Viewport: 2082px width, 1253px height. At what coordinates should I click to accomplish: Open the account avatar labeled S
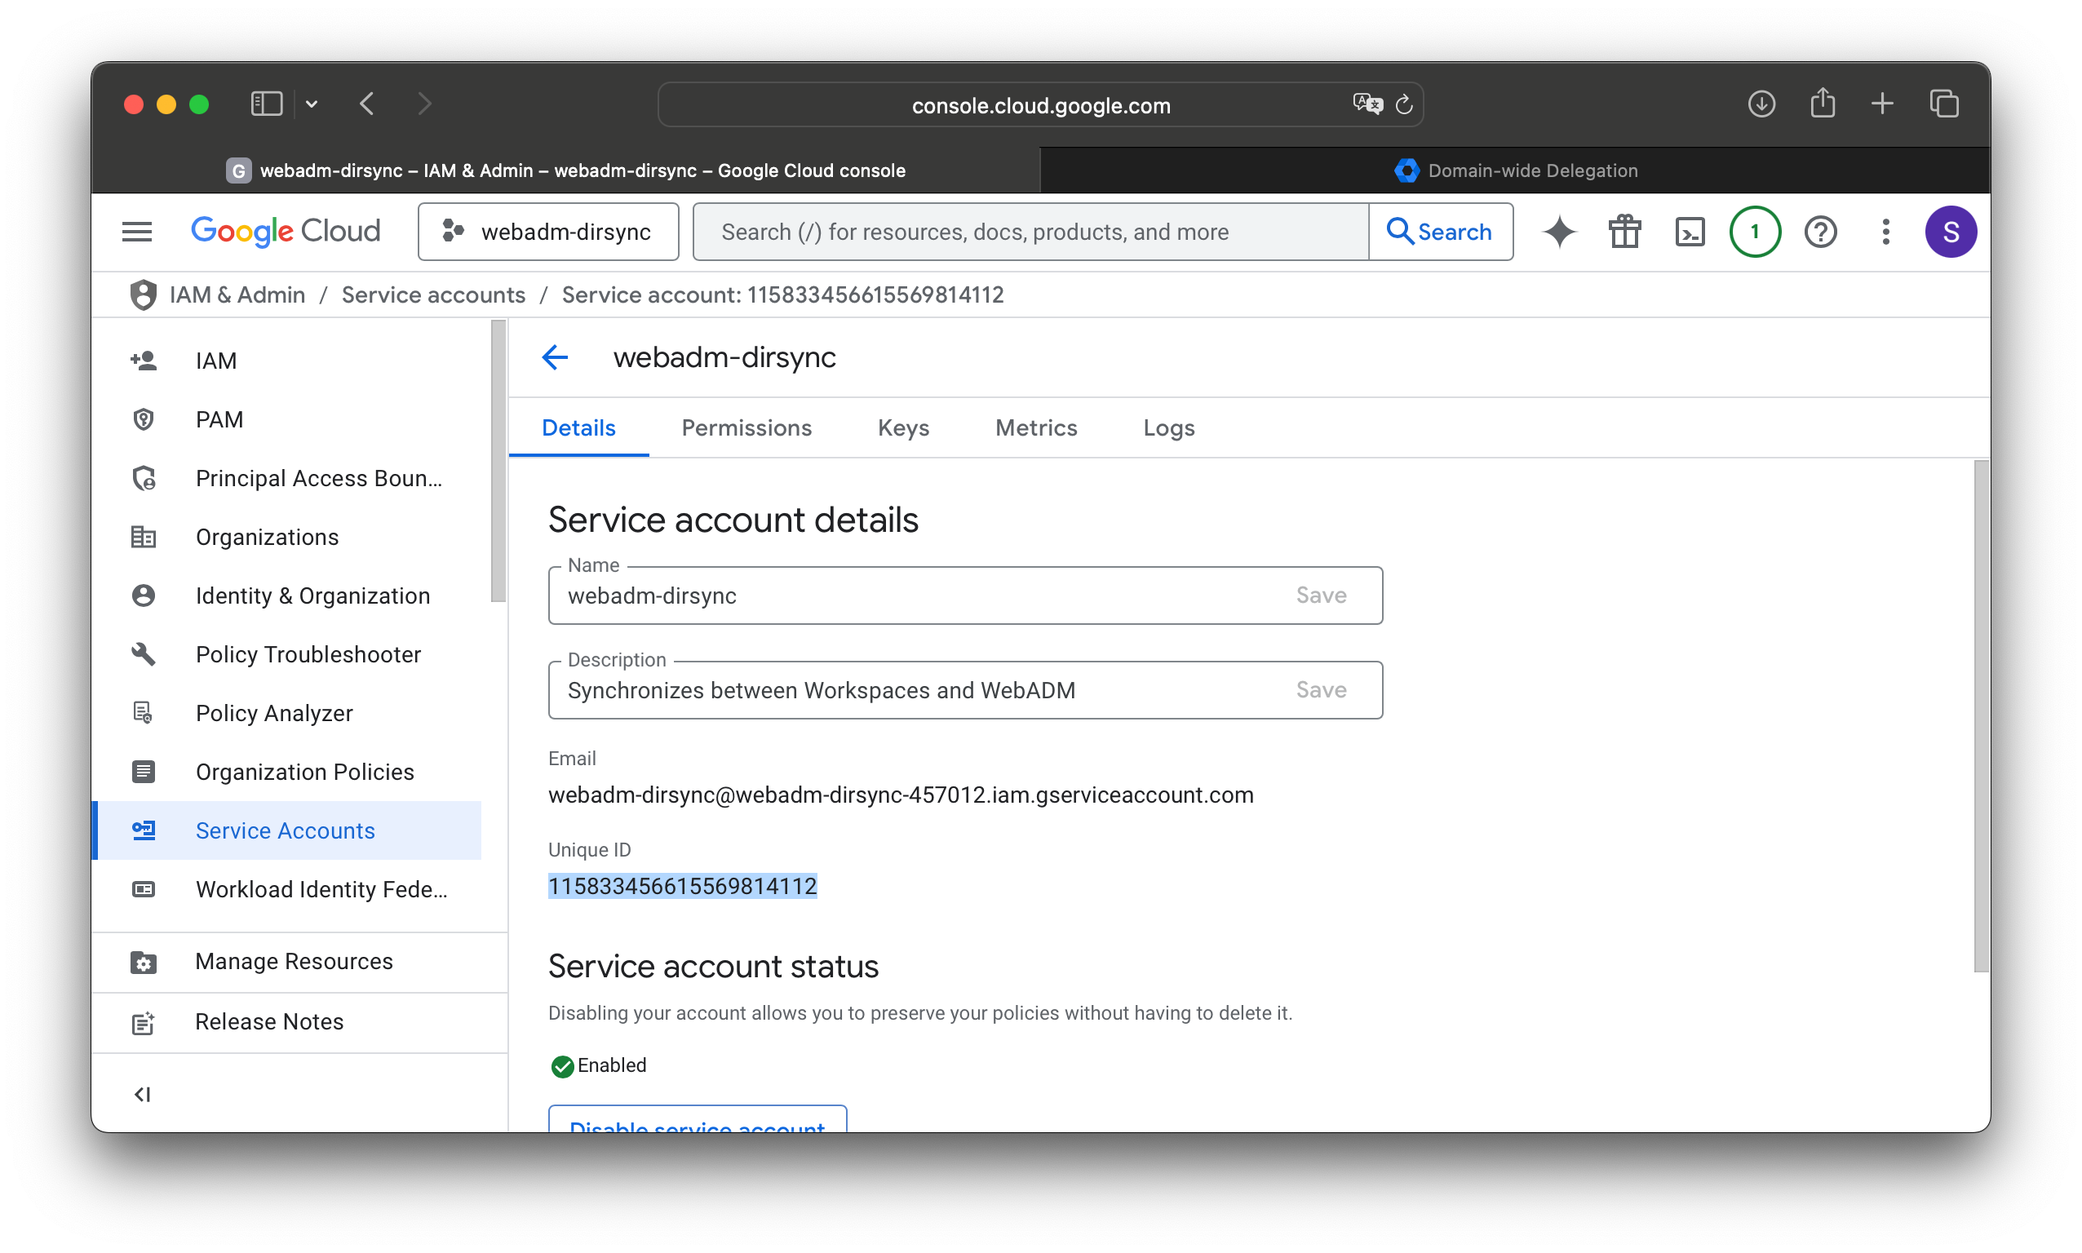(x=1951, y=232)
